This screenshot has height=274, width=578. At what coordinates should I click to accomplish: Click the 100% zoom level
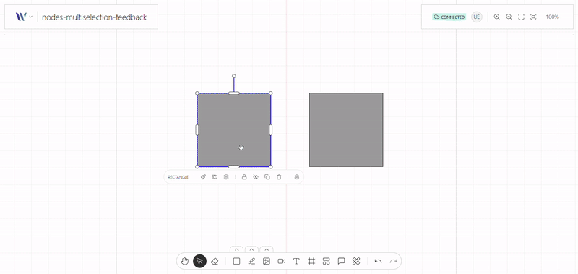[x=552, y=17]
